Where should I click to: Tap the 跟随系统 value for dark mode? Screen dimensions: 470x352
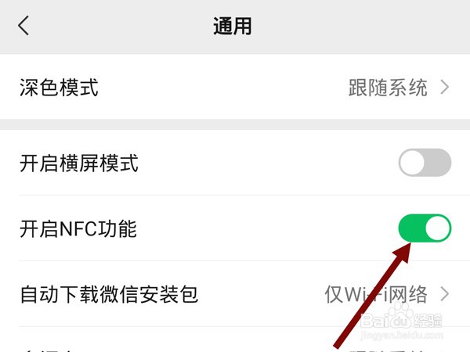coord(388,88)
